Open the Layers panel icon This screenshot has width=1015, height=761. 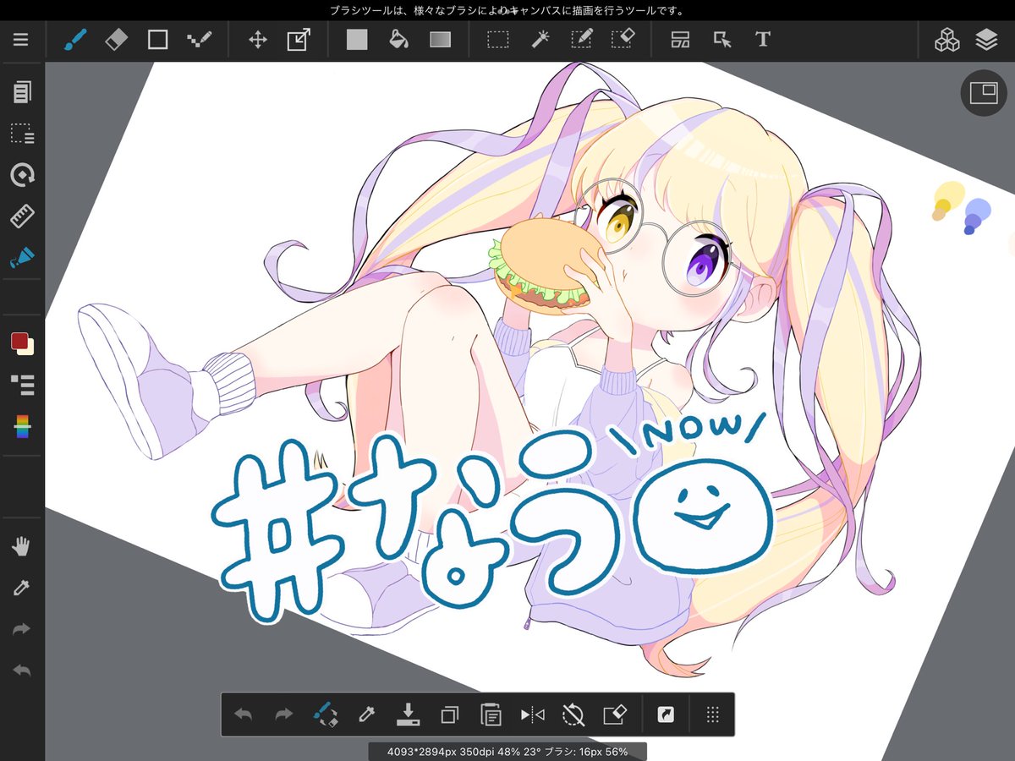click(986, 40)
